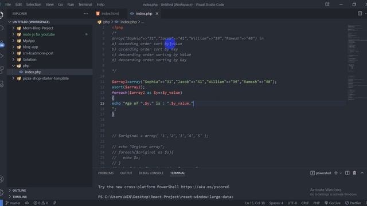The width and height of the screenshot is (367, 206).
Task: Open the Search view in activity bar
Action: coord(2,28)
